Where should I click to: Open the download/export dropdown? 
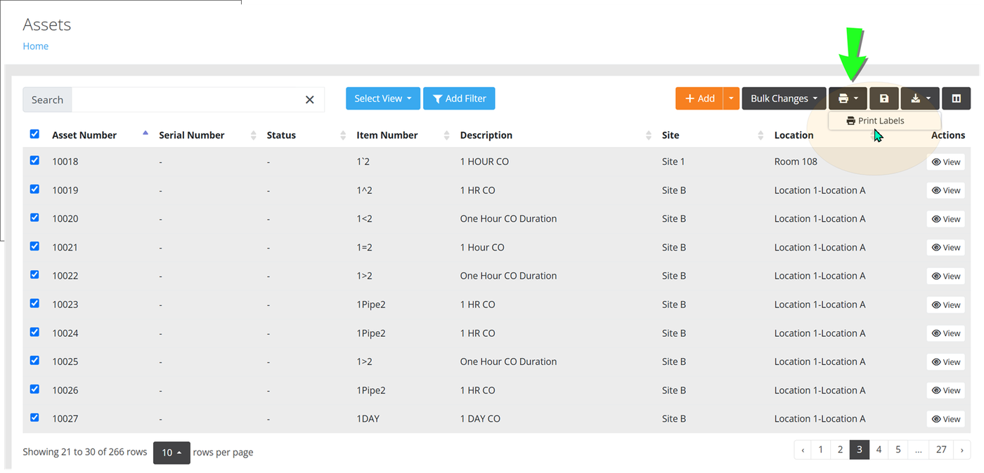[x=920, y=98]
